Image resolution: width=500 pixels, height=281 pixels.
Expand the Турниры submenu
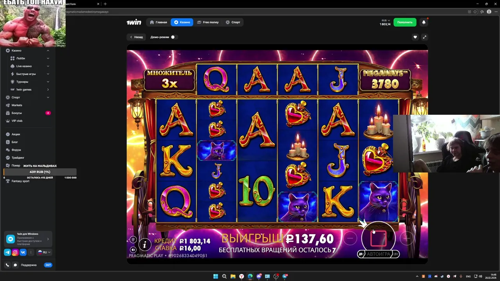(48, 82)
